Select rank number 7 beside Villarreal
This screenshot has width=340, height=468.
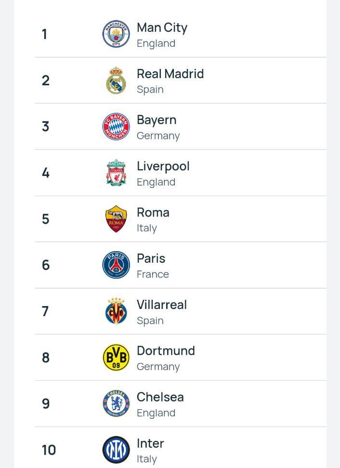[45, 311]
